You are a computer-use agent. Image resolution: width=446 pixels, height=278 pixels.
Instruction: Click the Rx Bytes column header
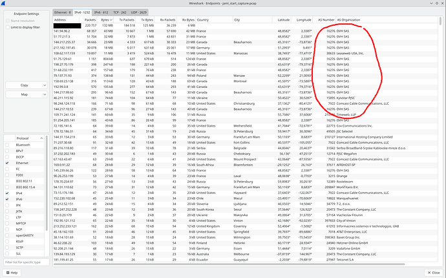point(186,20)
